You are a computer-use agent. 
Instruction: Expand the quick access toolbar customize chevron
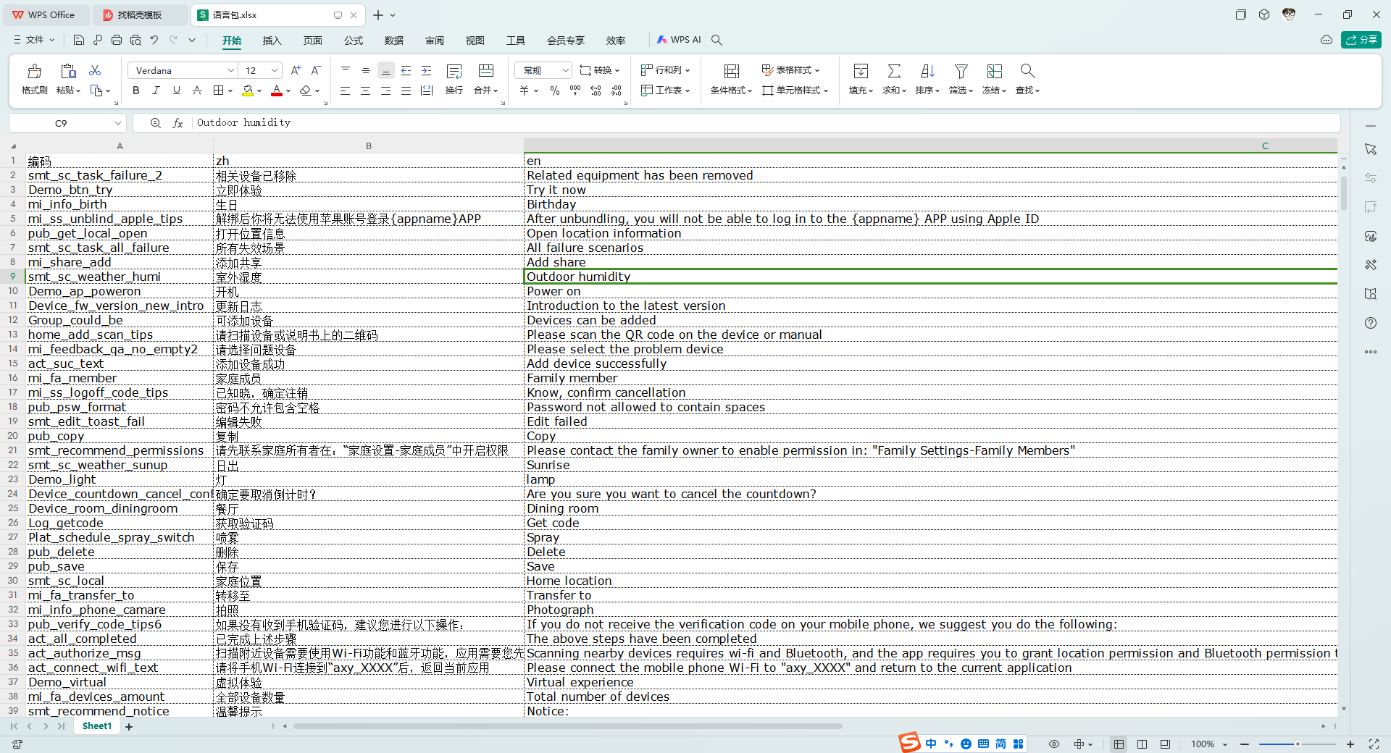192,40
